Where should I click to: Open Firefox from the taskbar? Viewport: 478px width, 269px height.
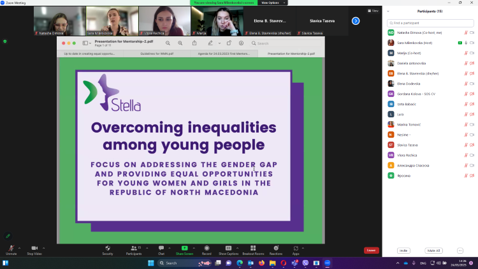coord(261,263)
